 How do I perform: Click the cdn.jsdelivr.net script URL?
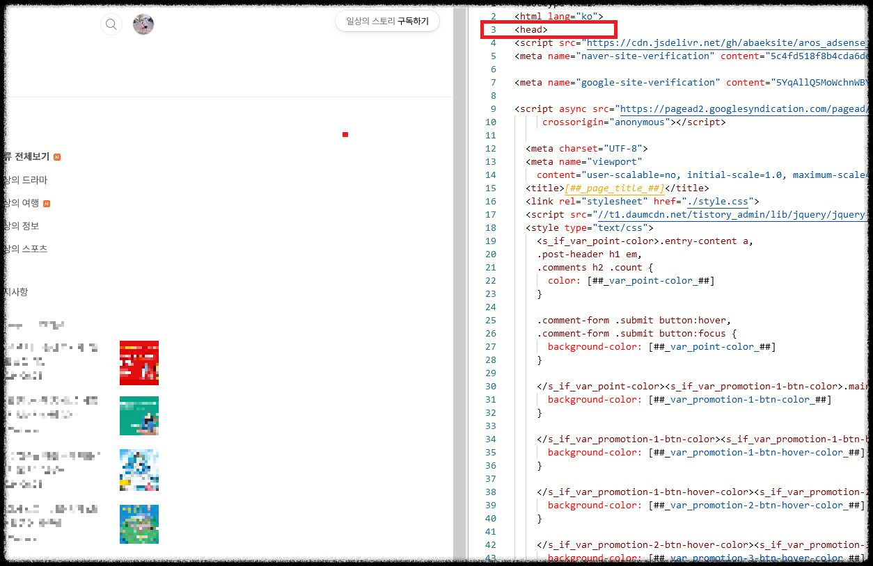tap(728, 43)
